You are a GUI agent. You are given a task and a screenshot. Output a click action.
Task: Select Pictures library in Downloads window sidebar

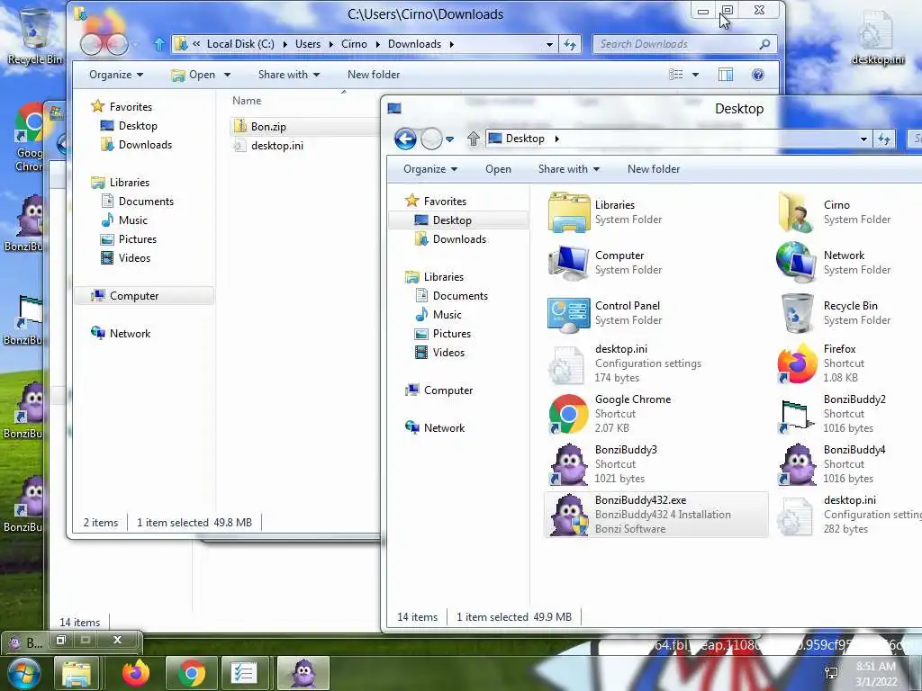[x=130, y=239]
